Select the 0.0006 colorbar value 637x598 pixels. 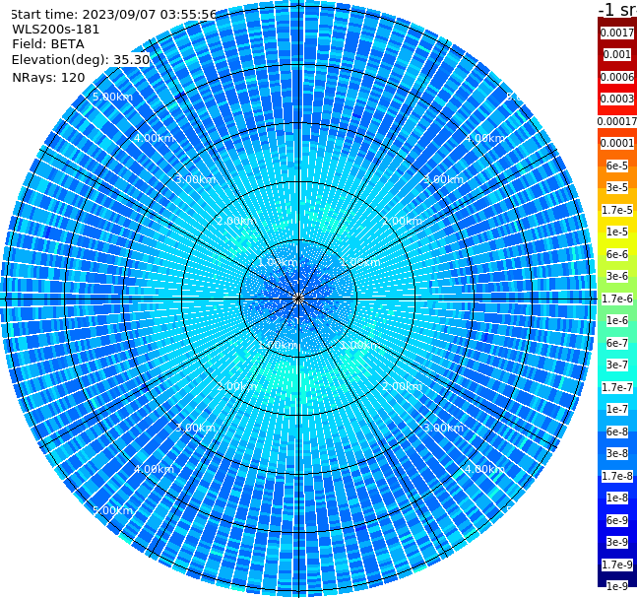pos(617,77)
